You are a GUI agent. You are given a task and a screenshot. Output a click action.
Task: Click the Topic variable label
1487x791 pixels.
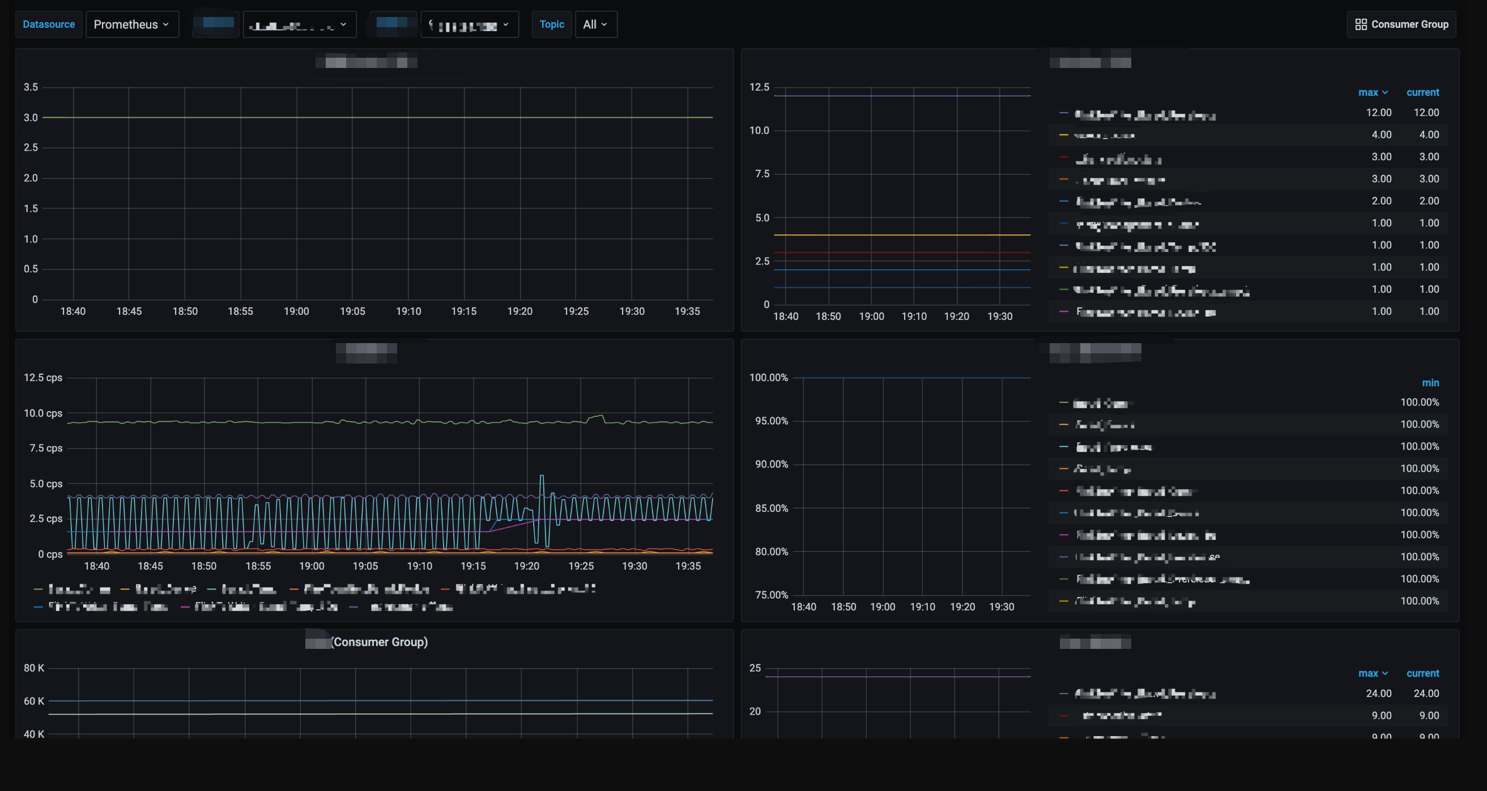pos(551,24)
